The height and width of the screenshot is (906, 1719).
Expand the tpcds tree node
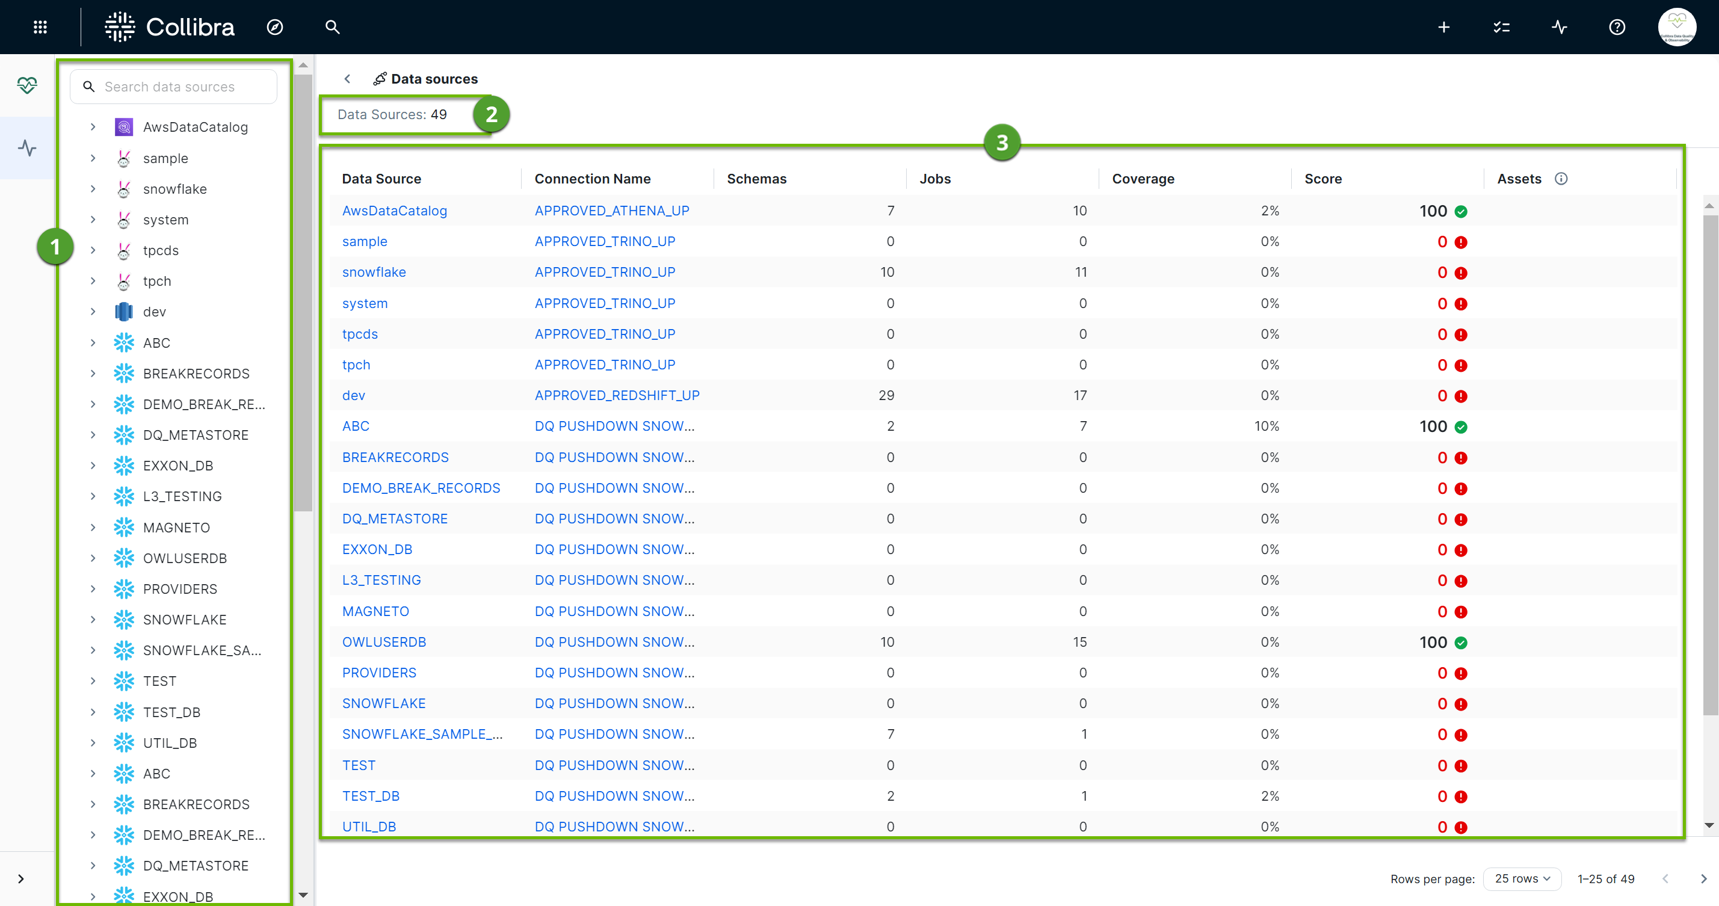pyautogui.click(x=93, y=250)
